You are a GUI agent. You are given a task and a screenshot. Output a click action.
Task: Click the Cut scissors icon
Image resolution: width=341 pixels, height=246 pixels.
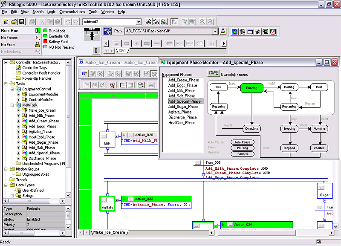(x=42, y=22)
